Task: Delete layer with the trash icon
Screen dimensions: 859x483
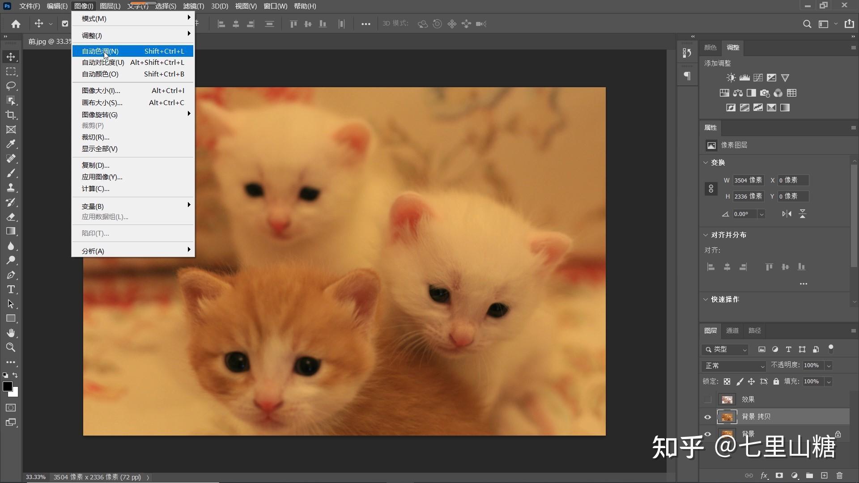Action: click(x=839, y=475)
